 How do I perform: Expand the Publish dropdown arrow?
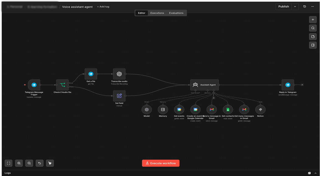click(295, 7)
